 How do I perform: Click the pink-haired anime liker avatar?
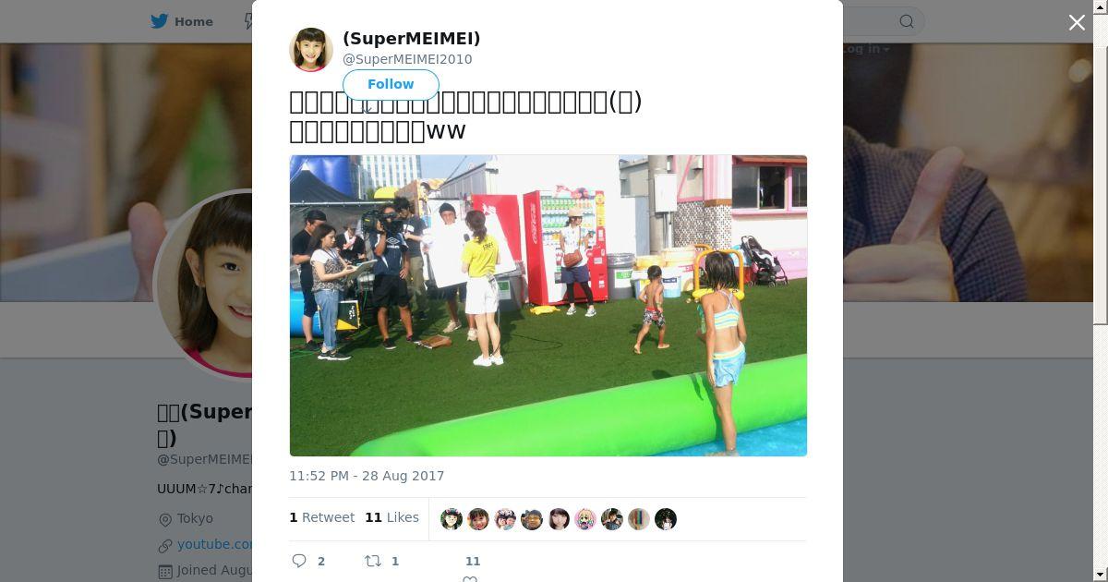[585, 519]
